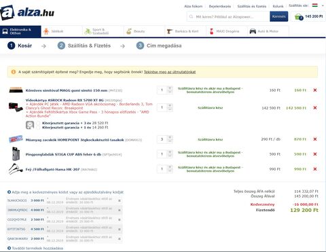This screenshot has width=326, height=252.
Task: Remove STIGA ping-pong balls with red X
Action: 315,154
